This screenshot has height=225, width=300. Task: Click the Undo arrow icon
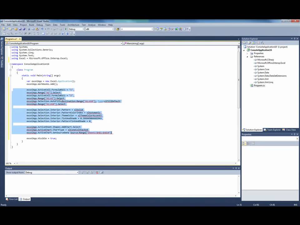click(42, 29)
